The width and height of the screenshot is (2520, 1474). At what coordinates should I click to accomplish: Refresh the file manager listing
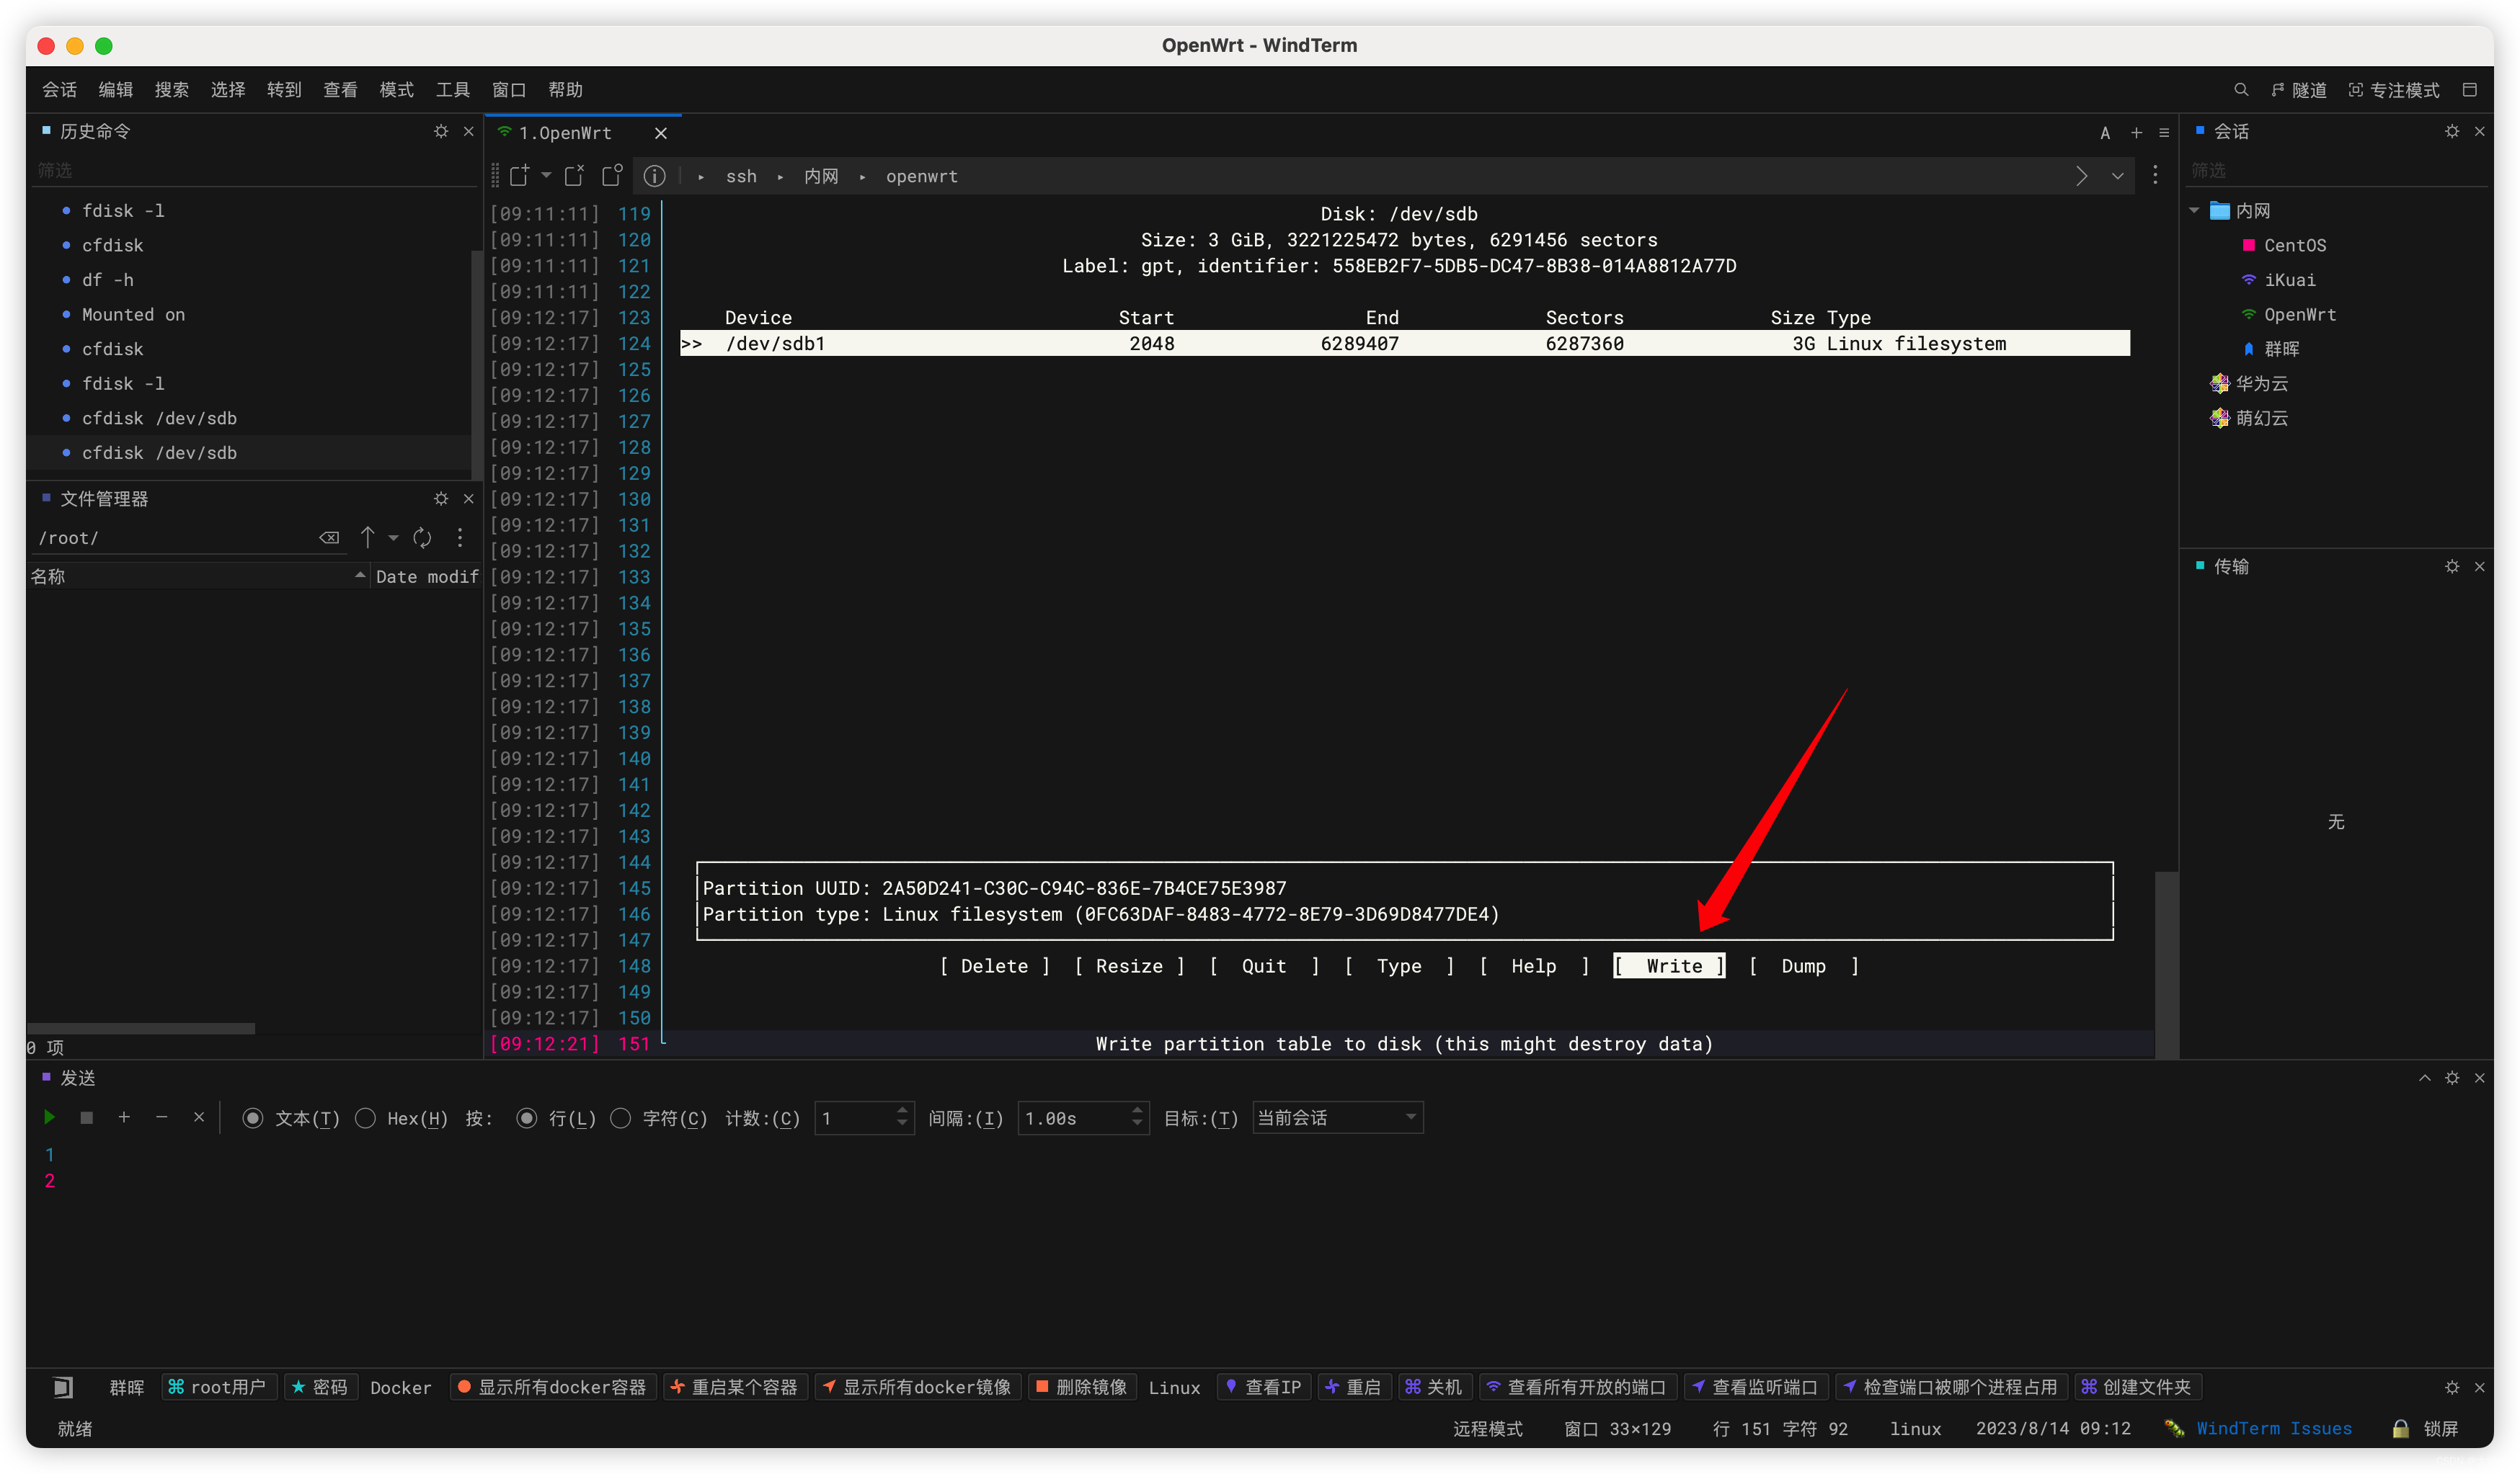422,537
